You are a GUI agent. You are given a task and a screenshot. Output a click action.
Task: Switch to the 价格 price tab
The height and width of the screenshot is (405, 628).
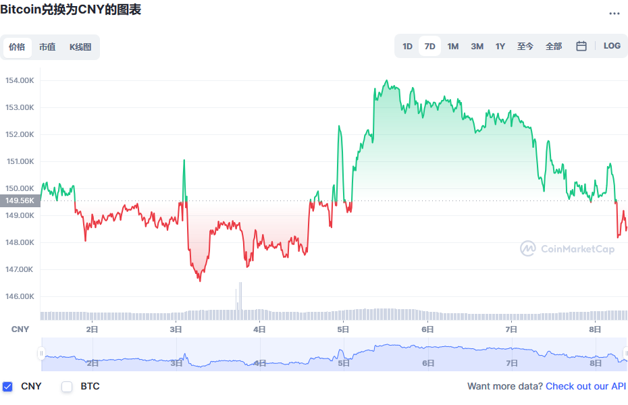[x=18, y=47]
